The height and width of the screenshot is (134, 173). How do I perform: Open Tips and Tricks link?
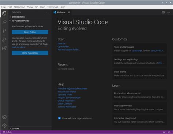(65, 95)
